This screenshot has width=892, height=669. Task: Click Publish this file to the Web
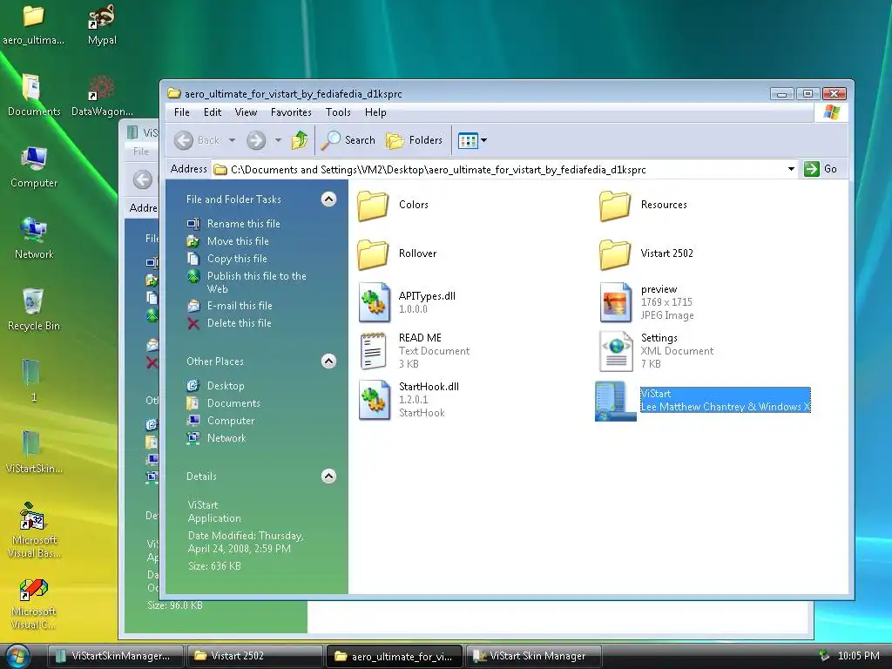coord(257,282)
